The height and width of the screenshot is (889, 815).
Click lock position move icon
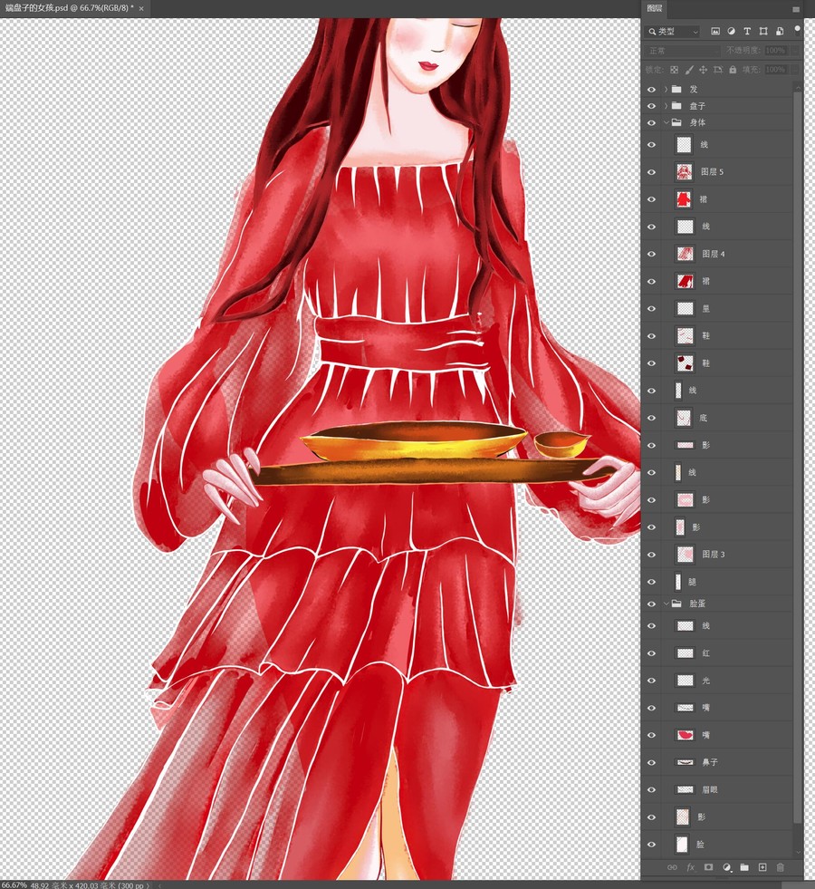[703, 70]
